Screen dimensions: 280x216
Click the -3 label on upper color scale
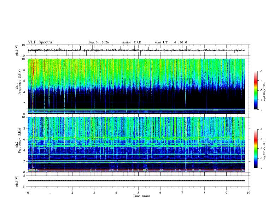(x=261, y=71)
